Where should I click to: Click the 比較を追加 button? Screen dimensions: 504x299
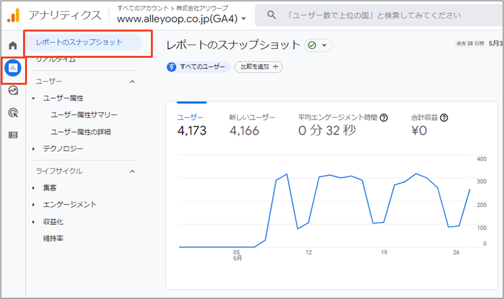pos(258,66)
